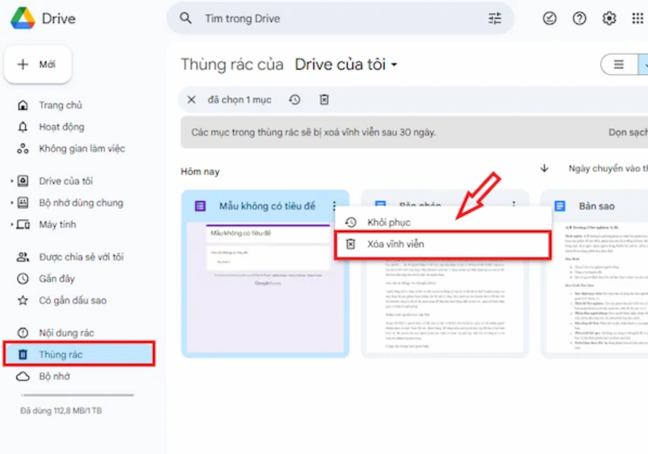Viewport: 648px width, 454px height.
Task: Click the Khôi phục restore icon in menu
Action: [x=351, y=222]
